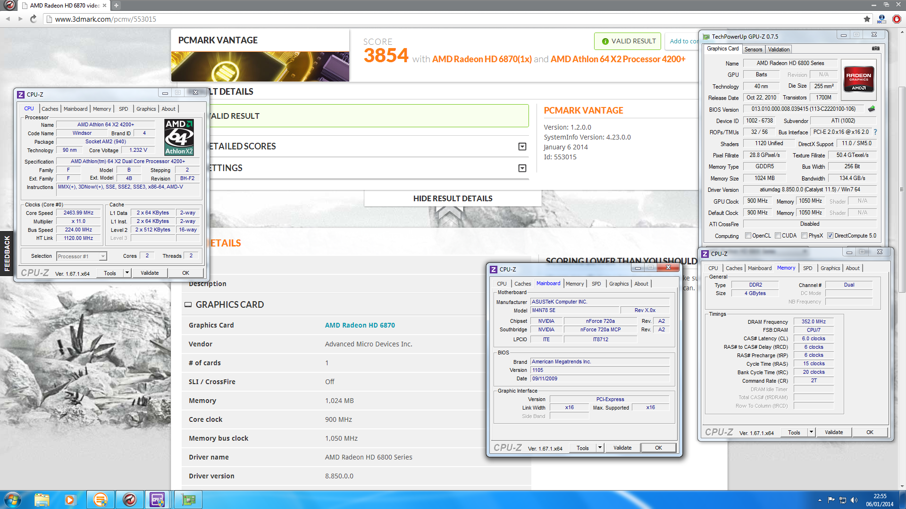Toggle the CUDA checkbox in GPU-Z

pos(778,236)
